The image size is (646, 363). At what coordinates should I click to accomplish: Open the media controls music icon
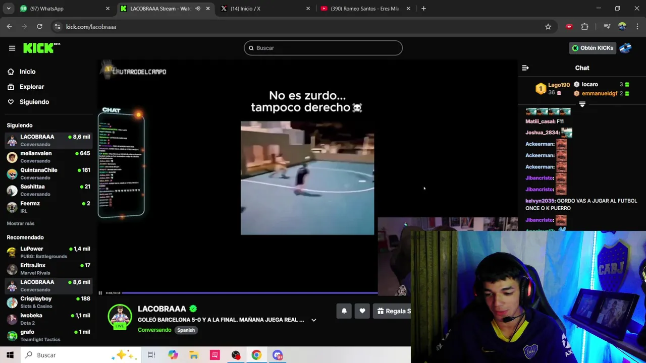pyautogui.click(x=607, y=27)
